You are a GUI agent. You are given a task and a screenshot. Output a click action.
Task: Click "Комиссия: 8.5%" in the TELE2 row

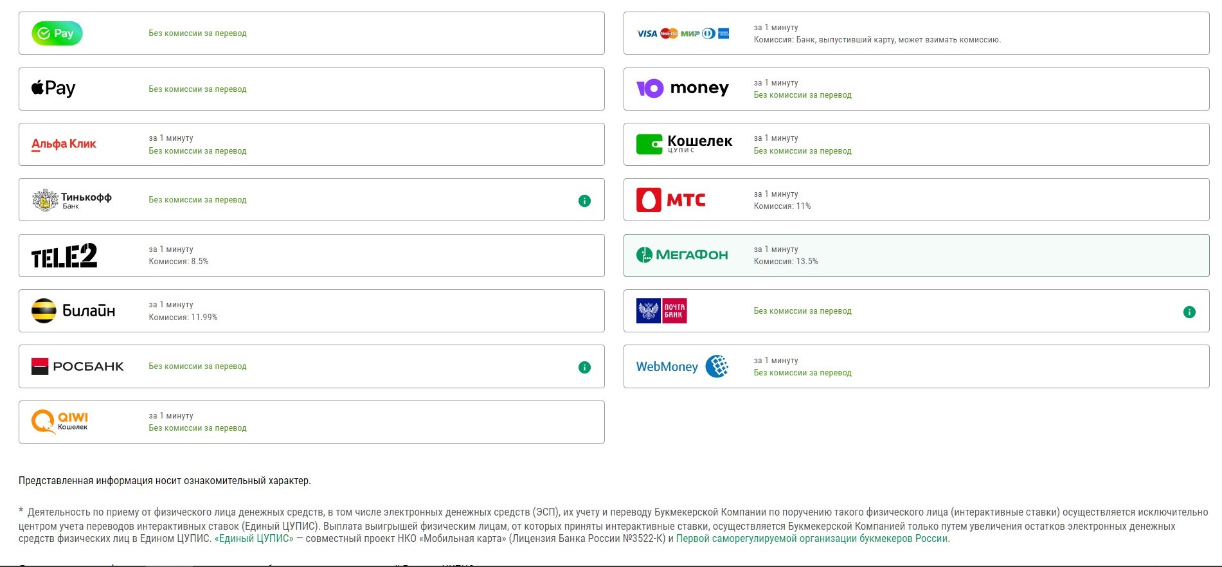pos(179,262)
